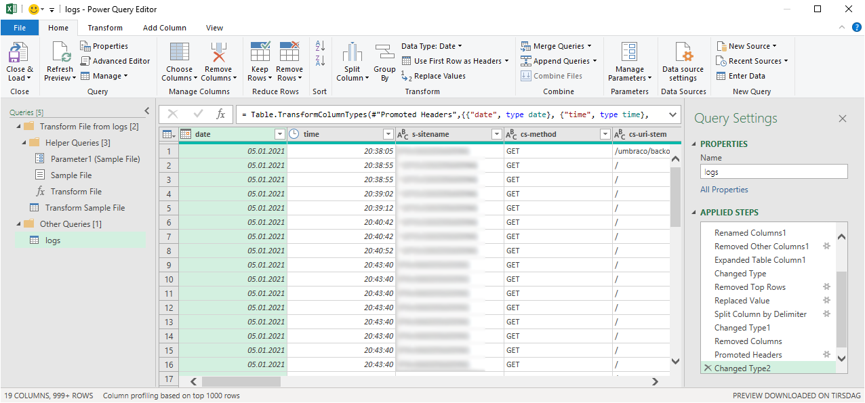This screenshot has width=865, height=403.
Task: Click the date column's data type icon
Action: [x=186, y=134]
